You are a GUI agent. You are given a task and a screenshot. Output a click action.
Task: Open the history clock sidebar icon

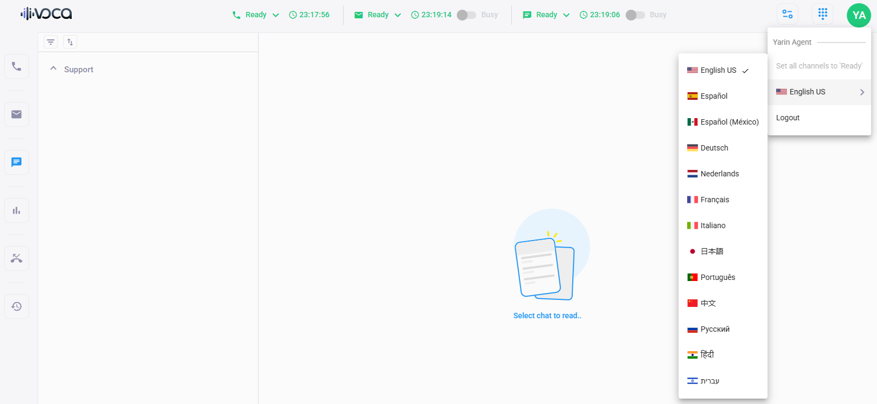click(17, 306)
